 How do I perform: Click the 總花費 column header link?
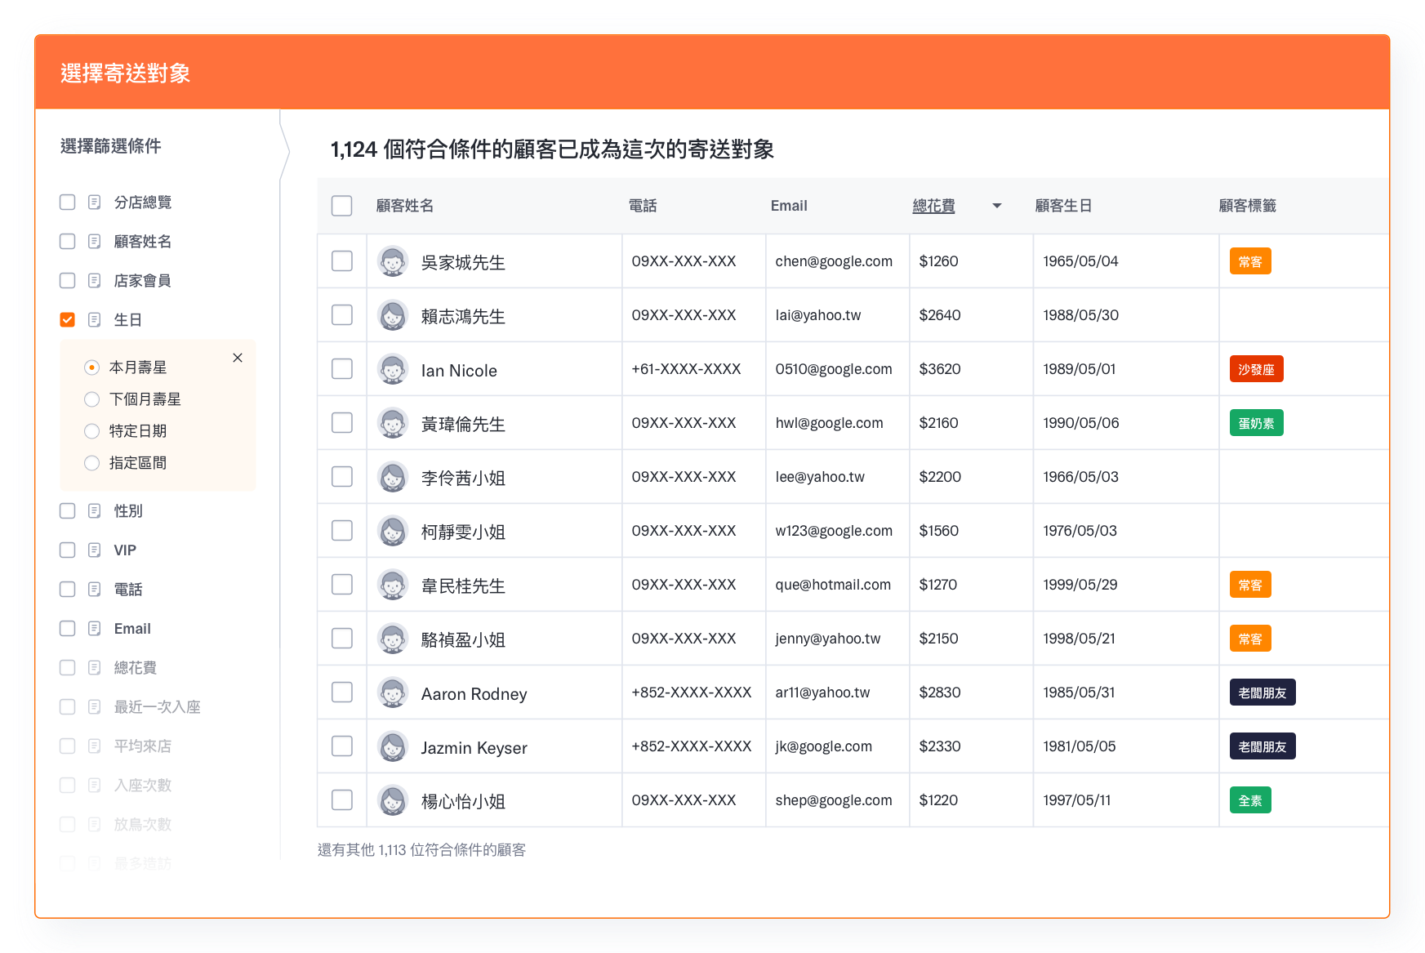pyautogui.click(x=933, y=206)
